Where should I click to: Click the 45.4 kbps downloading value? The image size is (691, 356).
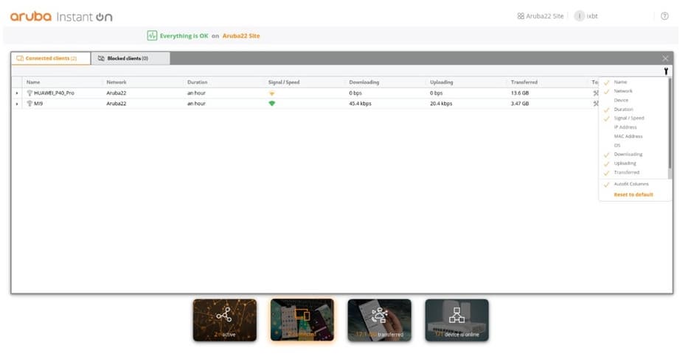[360, 104]
